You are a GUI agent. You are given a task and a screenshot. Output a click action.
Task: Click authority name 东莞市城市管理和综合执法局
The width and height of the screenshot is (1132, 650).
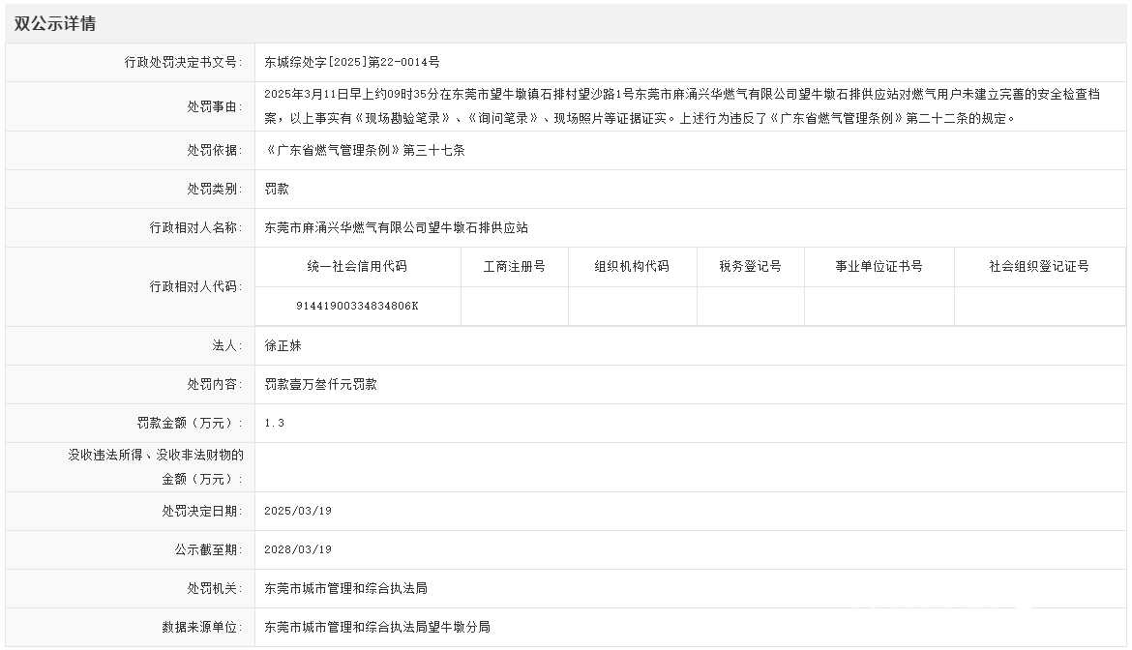(x=345, y=589)
